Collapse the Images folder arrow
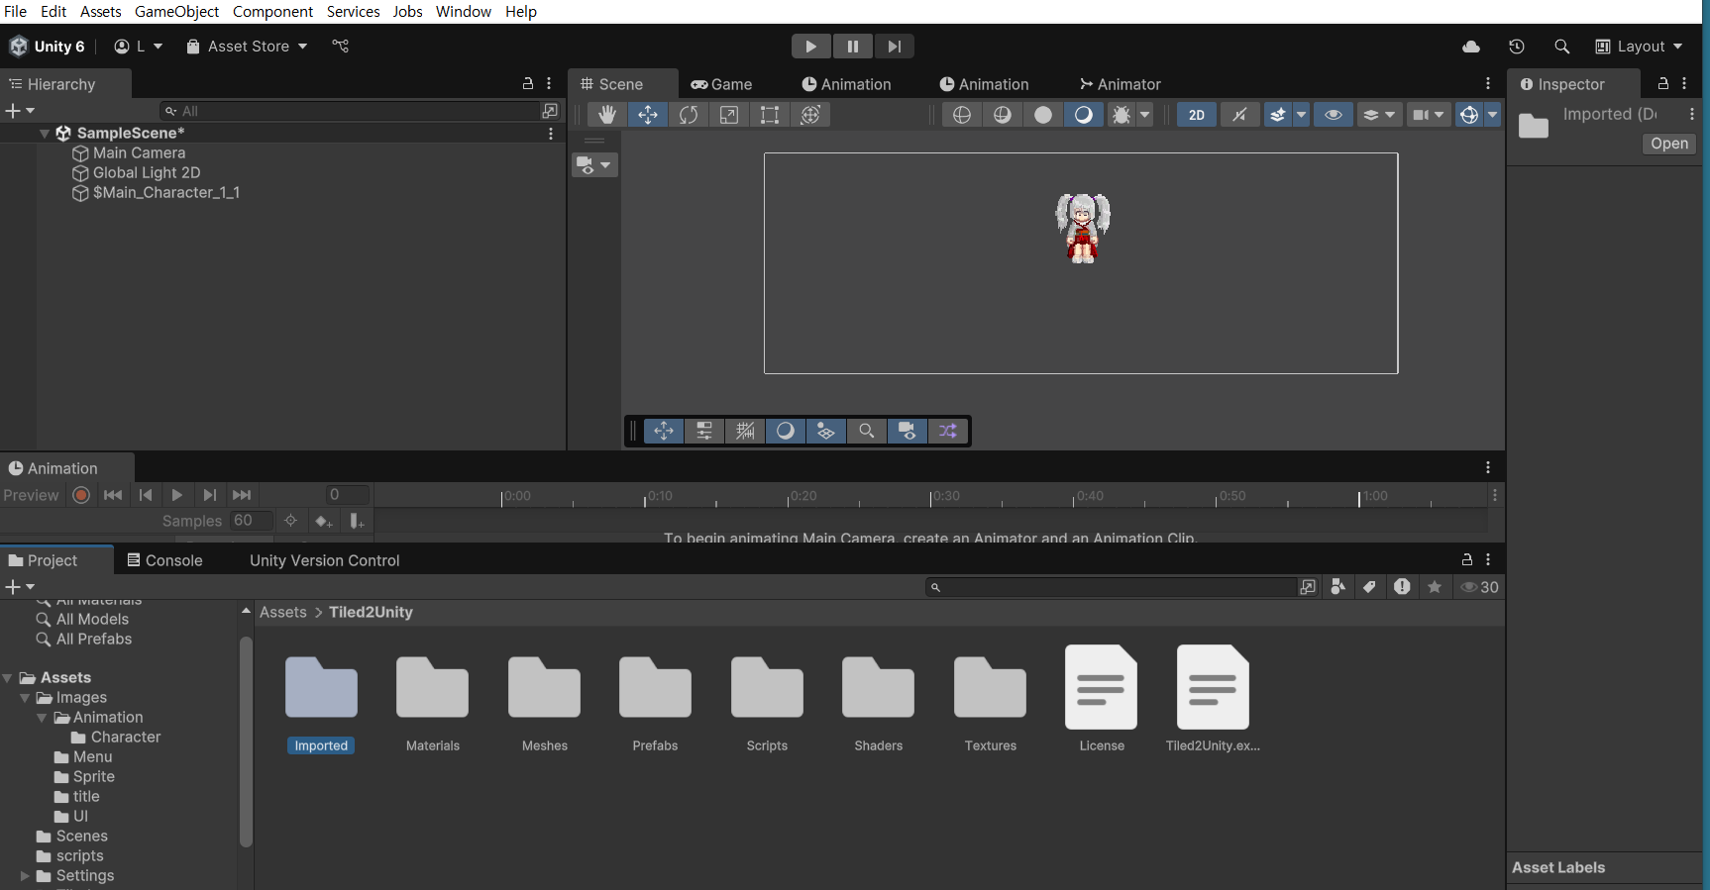Screen dimensions: 1710x890 pyautogui.click(x=25, y=698)
